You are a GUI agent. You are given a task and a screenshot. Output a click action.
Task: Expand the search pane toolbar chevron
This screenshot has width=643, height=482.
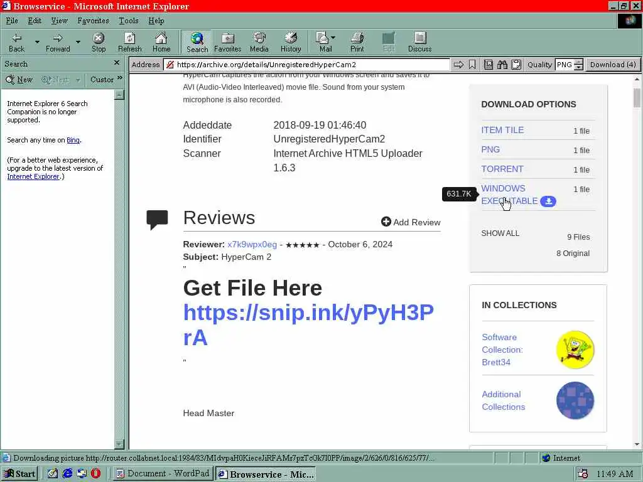(120, 78)
